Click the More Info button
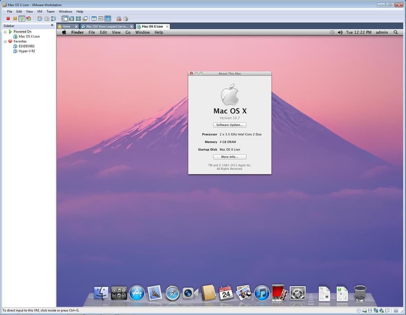 [230, 156]
